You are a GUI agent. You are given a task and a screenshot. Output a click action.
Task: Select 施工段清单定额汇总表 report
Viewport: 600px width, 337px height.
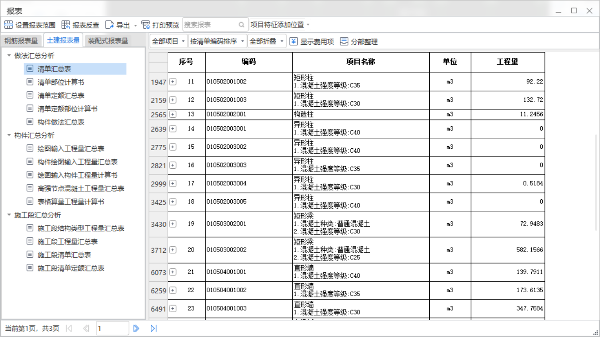[71, 268]
